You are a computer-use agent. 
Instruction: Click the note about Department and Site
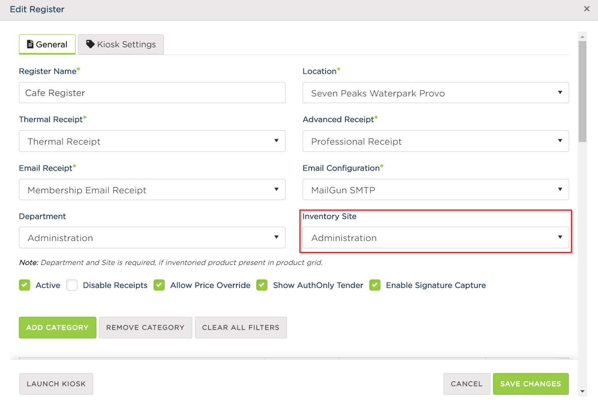point(171,262)
